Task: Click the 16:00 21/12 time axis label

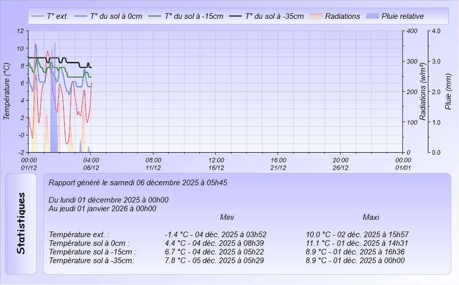Action: [278, 164]
